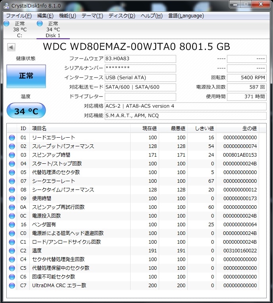The width and height of the screenshot is (273, 303).
Task: Click the 現在値 column header
Action: 145,128
